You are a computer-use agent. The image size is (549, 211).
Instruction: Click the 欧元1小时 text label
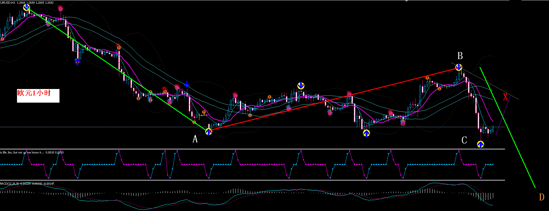tap(34, 93)
